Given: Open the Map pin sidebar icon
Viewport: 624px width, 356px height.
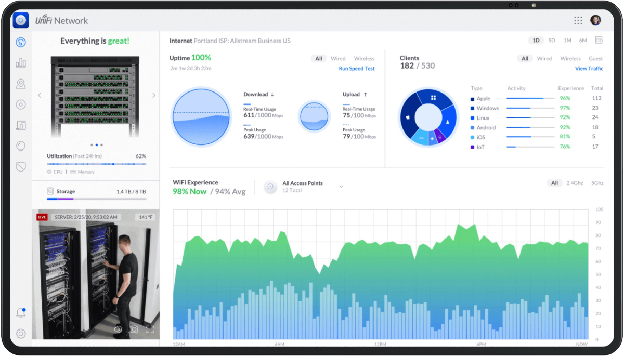Looking at the screenshot, I should [x=21, y=84].
